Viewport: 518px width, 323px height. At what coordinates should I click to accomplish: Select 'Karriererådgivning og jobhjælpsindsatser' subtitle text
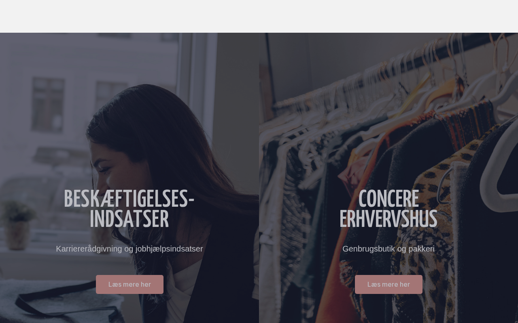(x=129, y=249)
